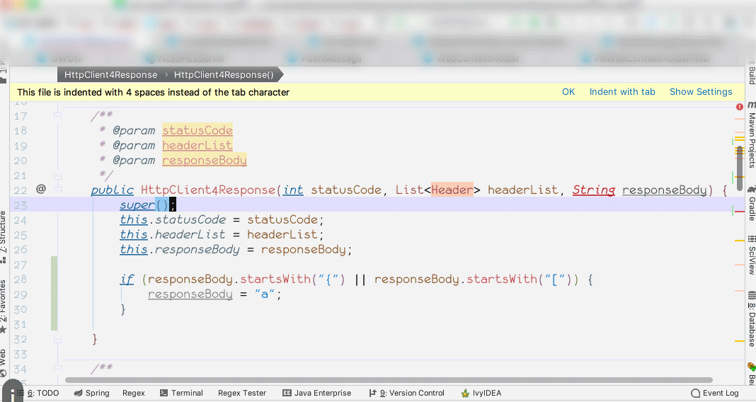Click the 'Show Settings' link
This screenshot has height=402, width=756.
701,91
